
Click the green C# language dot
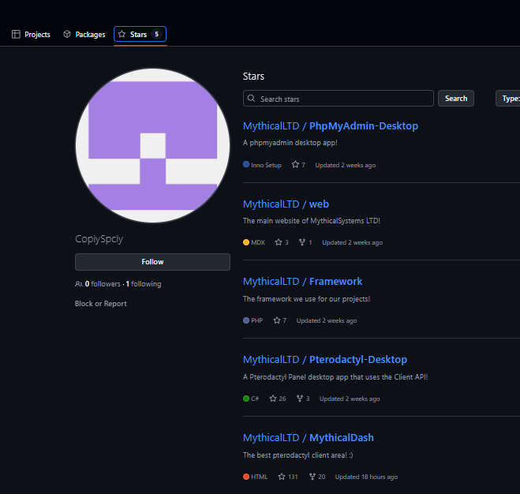[246, 399]
